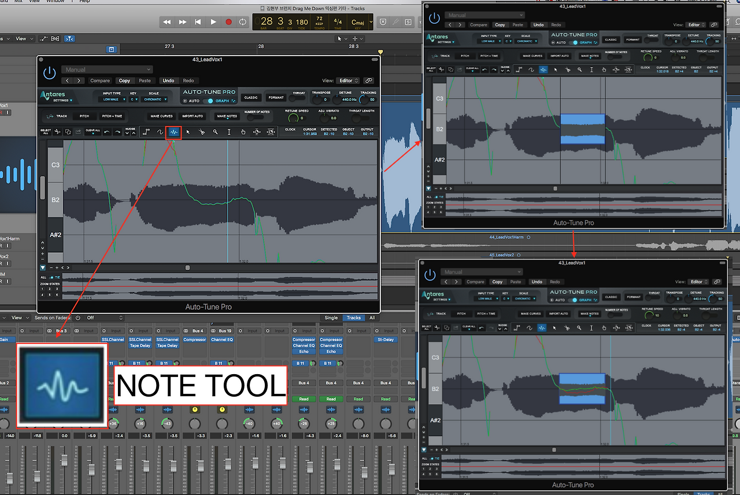Screen dimensions: 740x495
Task: Click Number of Notes slider in largest window
Action: coord(257,117)
